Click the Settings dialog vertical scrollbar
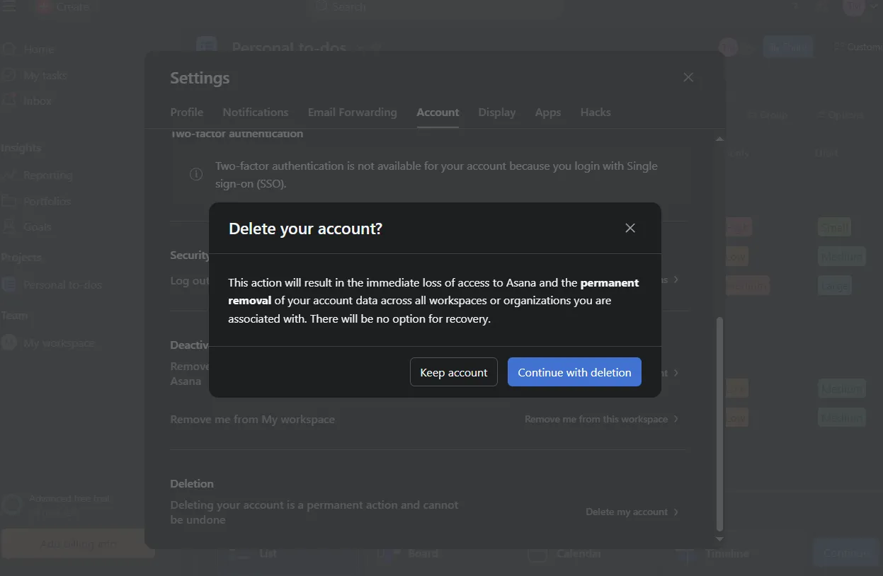Image resolution: width=883 pixels, height=576 pixels. [720, 423]
